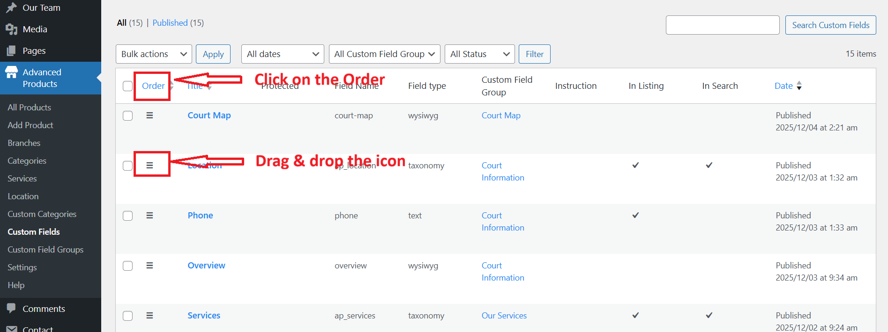Open Settings in sidebar submenu
This screenshot has width=888, height=332.
tap(22, 267)
